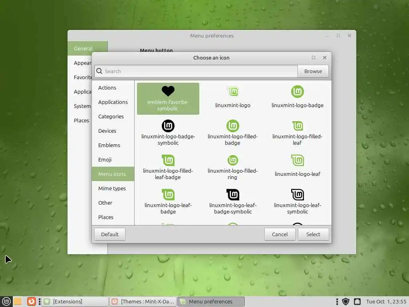The width and height of the screenshot is (409, 307).
Task: Focus the icon Search field
Action: [x=196, y=71]
